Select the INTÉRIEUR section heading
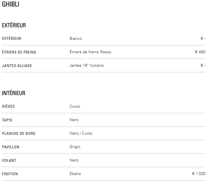 click(x=14, y=93)
